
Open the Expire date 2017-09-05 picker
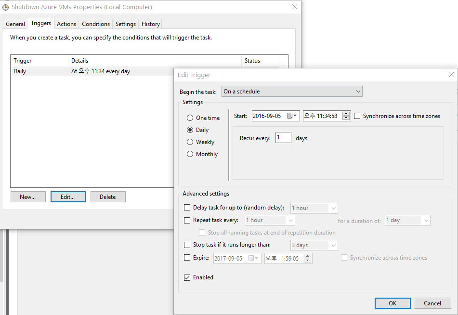pos(253,258)
